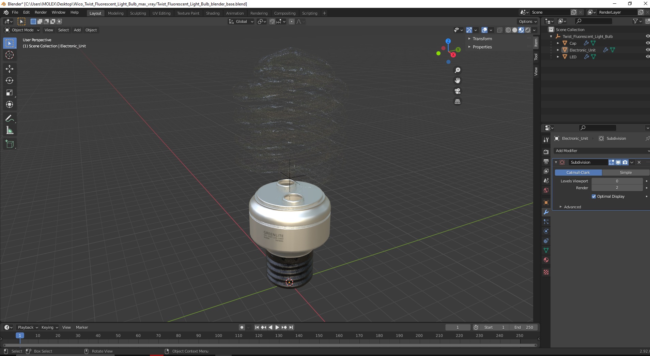Toggle modifier viewport display
The image size is (650, 356).
[618, 162]
